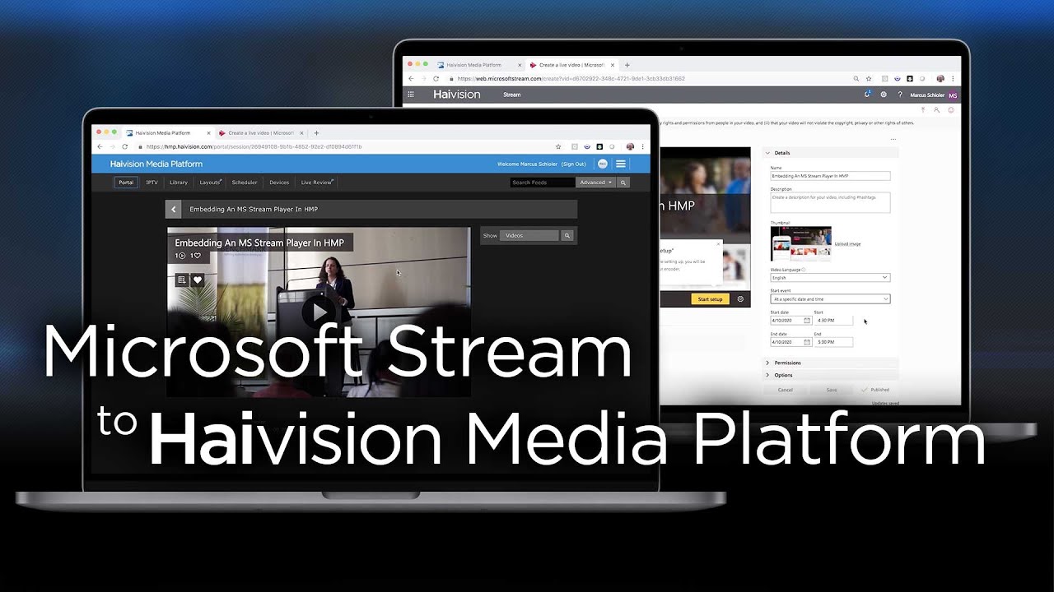
Task: Close the setup tooltip popup
Action: [718, 243]
